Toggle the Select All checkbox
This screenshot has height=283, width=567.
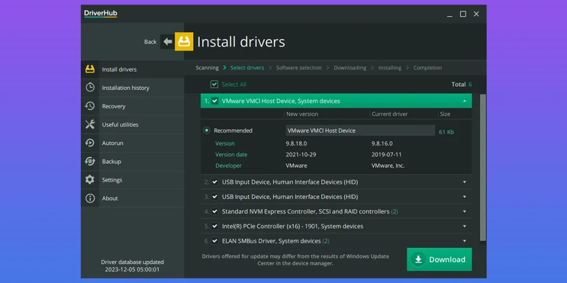pos(214,85)
